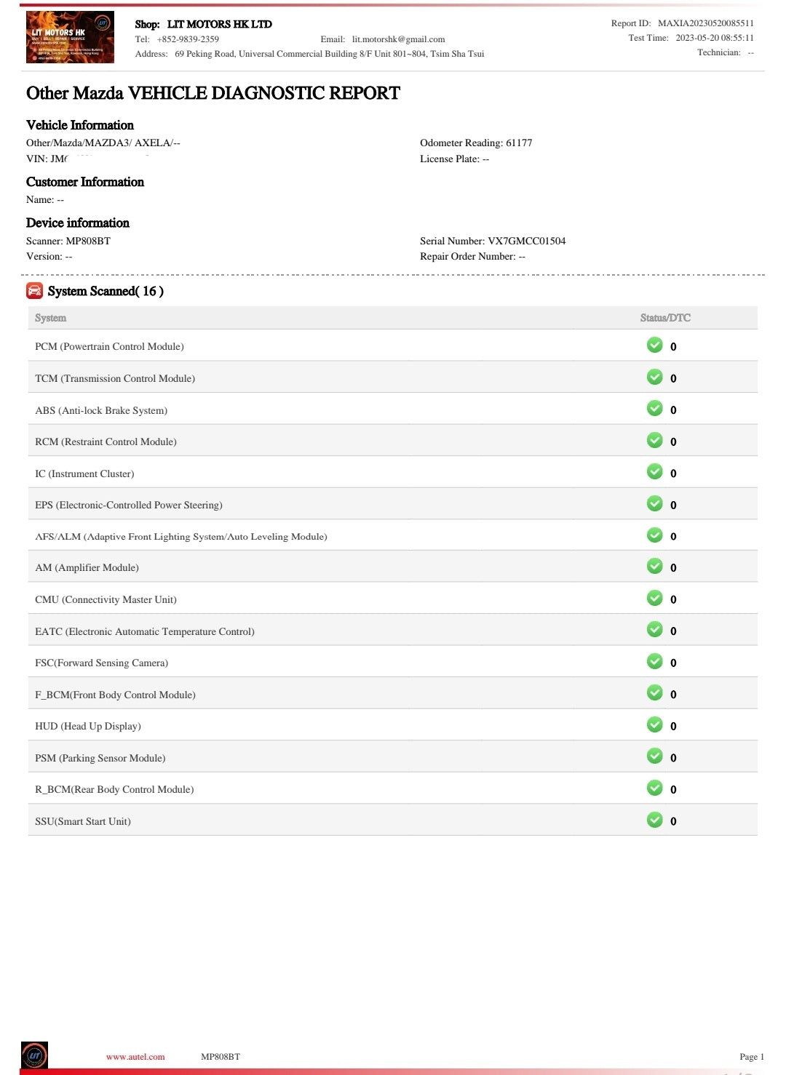786x1075 pixels.
Task: Select the IC (Instrument Cluster) row label
Action: (x=84, y=473)
